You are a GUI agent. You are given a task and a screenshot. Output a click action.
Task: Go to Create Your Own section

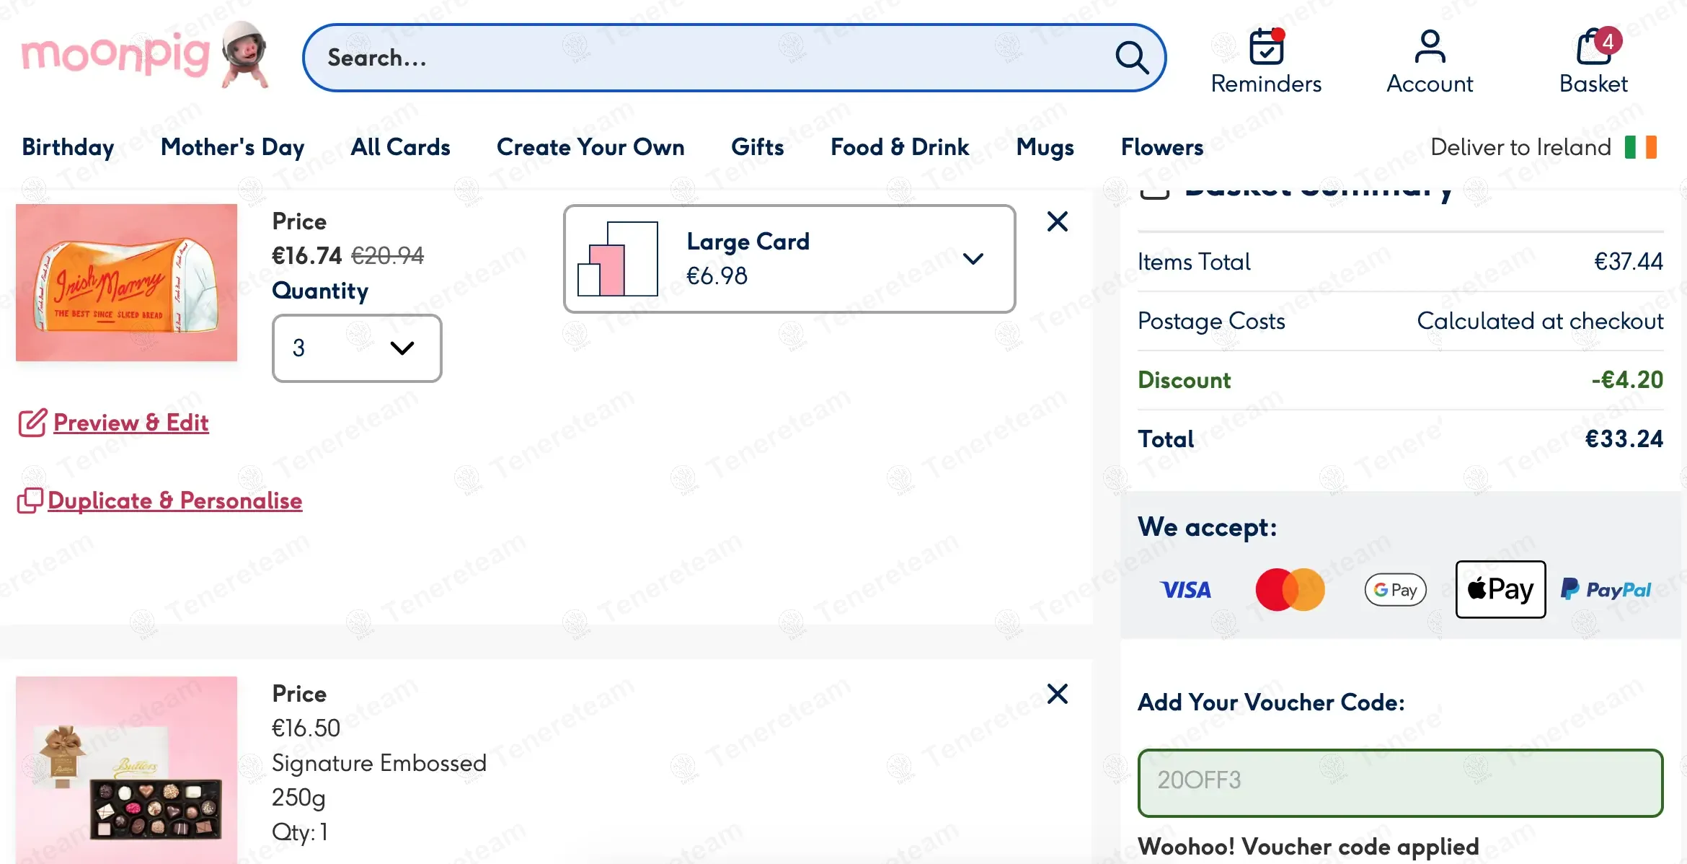pyautogui.click(x=590, y=147)
